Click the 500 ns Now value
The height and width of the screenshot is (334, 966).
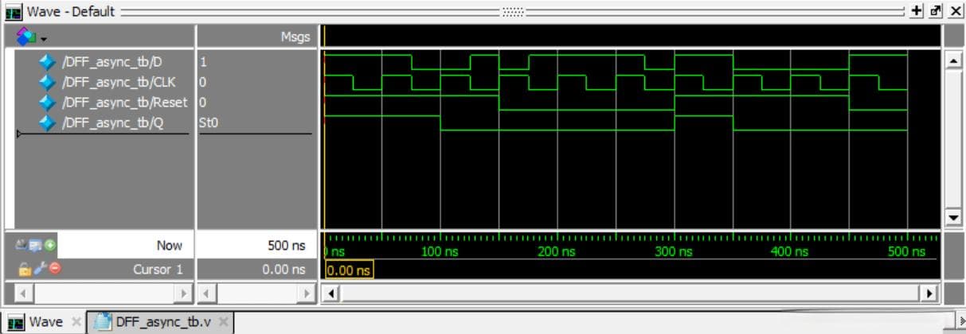(x=287, y=246)
